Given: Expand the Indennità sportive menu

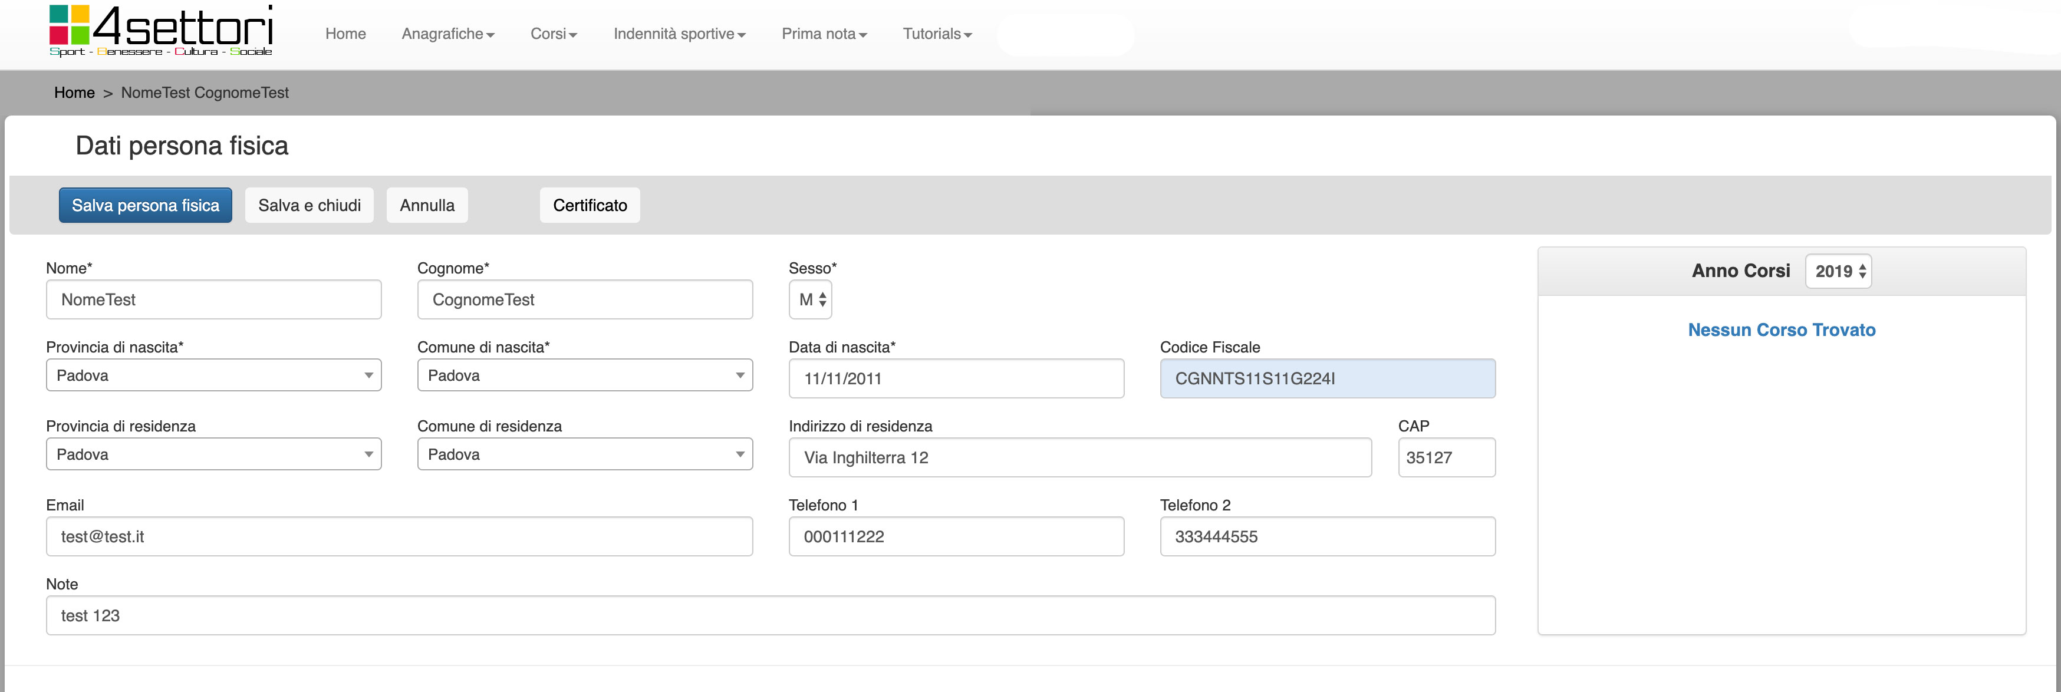Looking at the screenshot, I should [679, 34].
